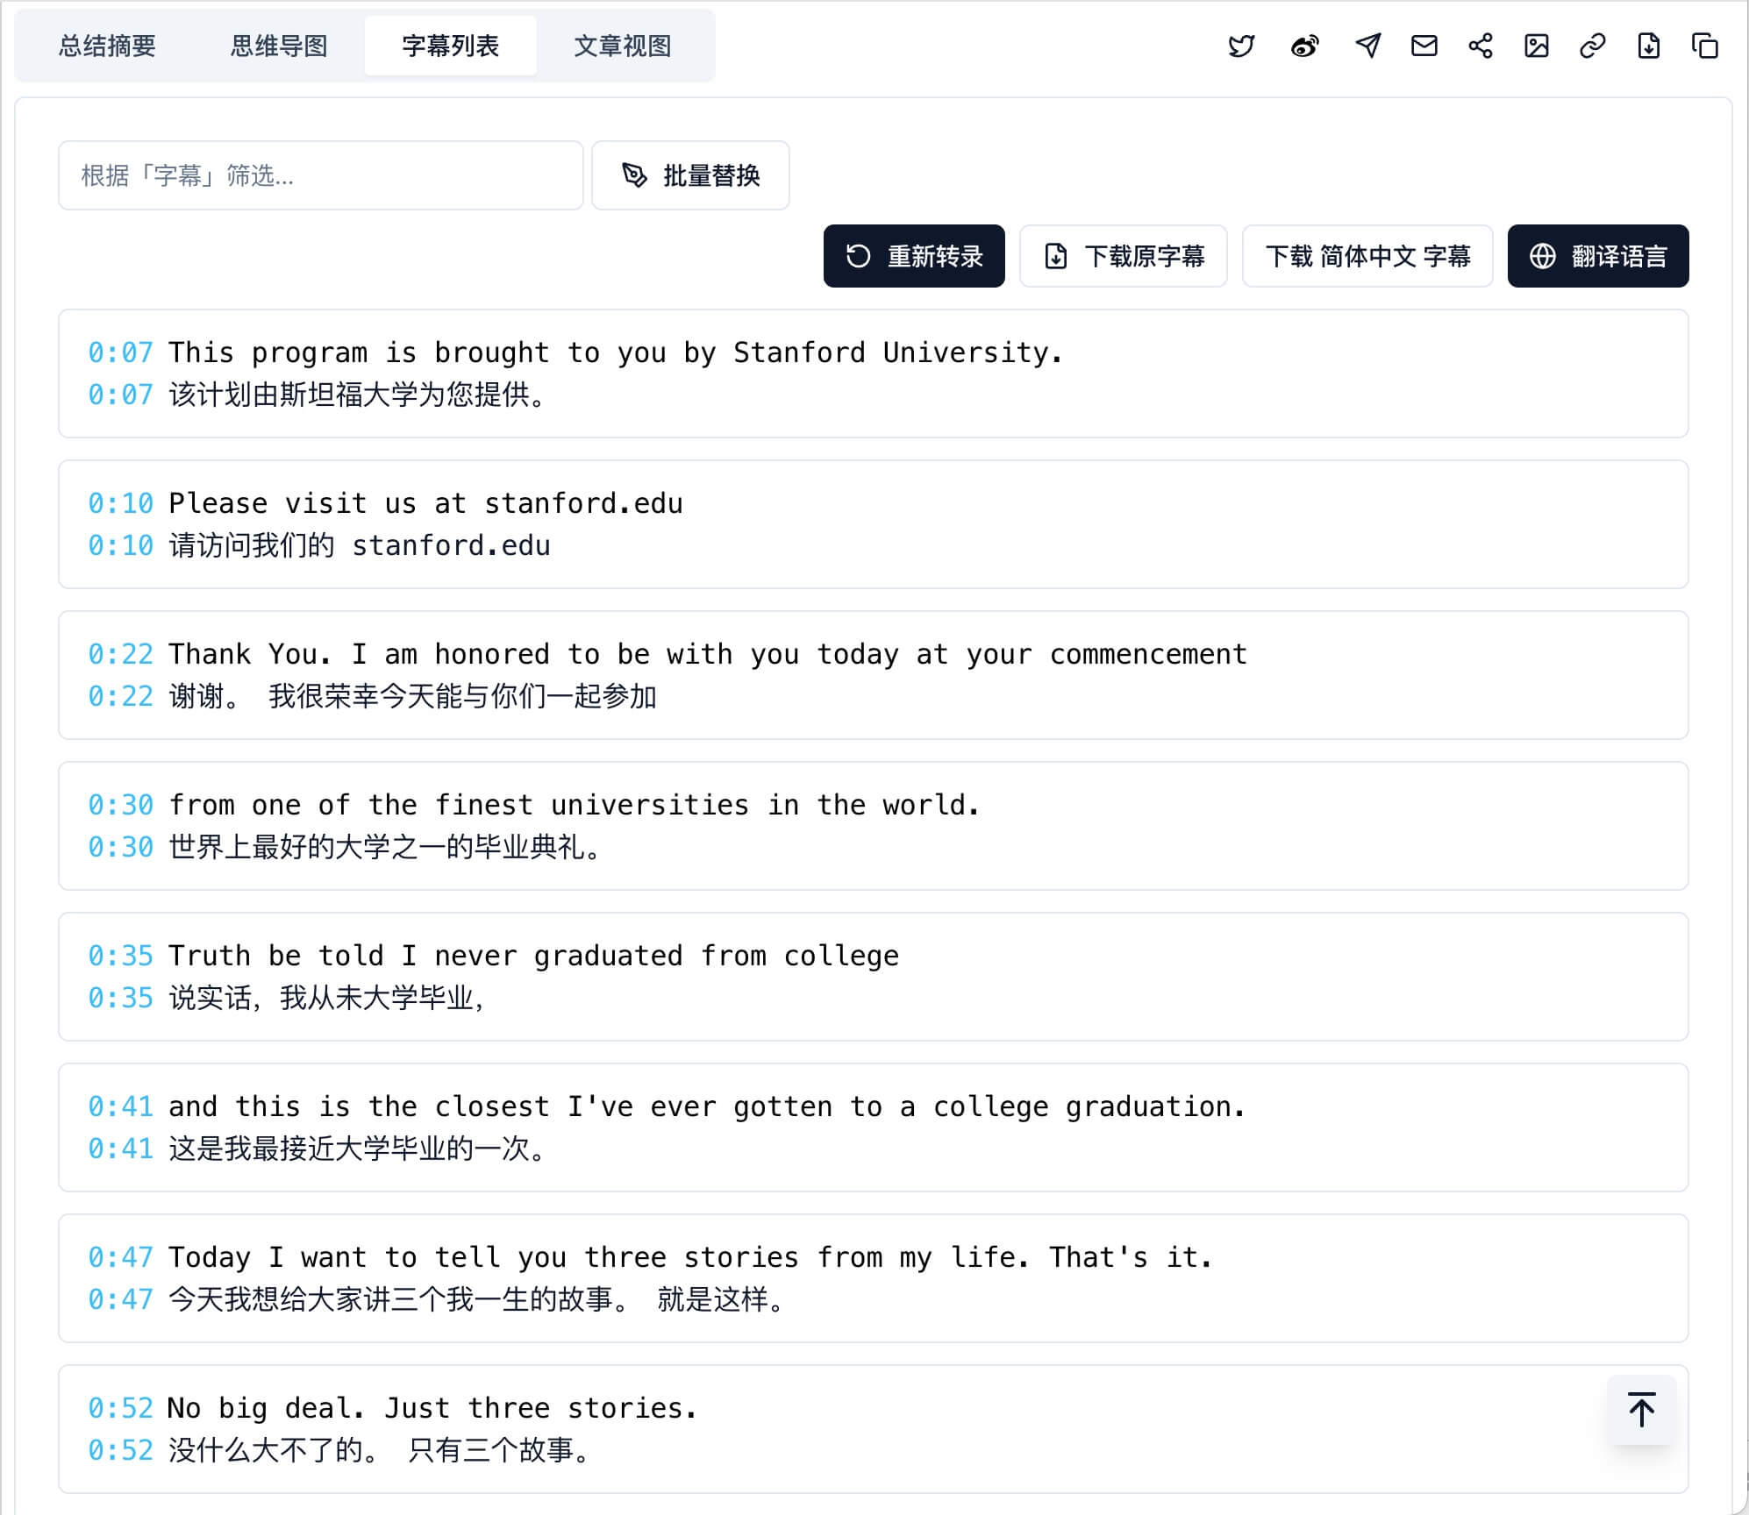Viewport: 1749px width, 1515px height.
Task: Download 简体中文 subtitles button
Action: pyautogui.click(x=1367, y=256)
